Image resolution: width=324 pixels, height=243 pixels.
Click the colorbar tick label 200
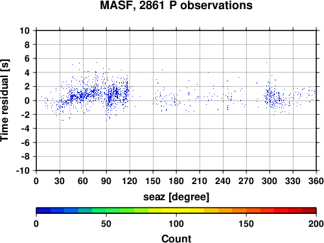316,224
